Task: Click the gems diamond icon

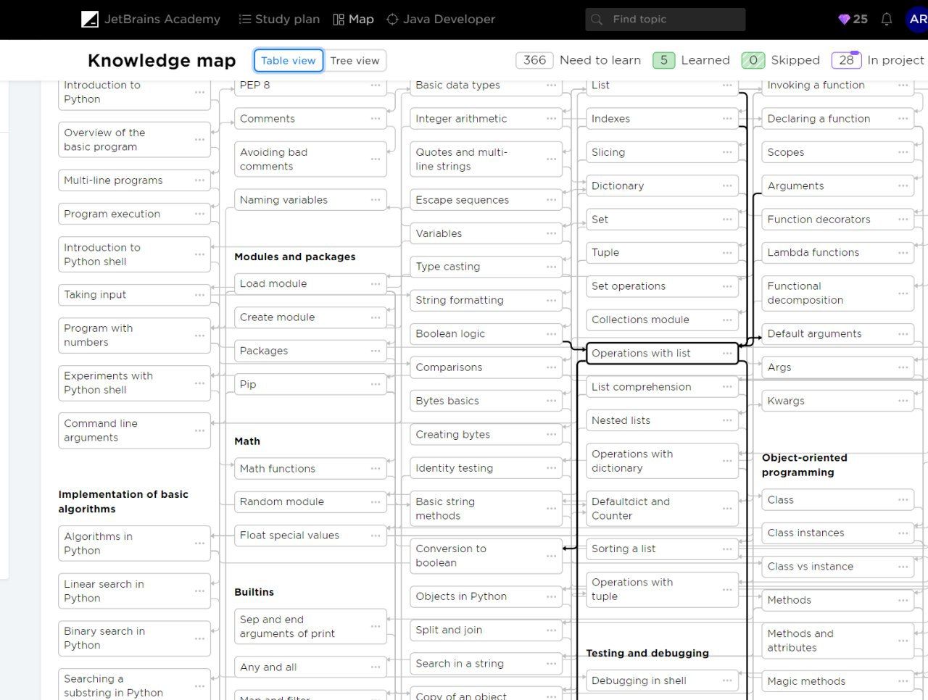Action: 844,20
